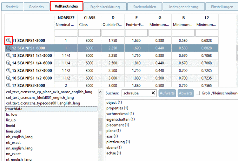238x161 pixels.
Task: Click the CLASS column header
Action: [x=89, y=18]
